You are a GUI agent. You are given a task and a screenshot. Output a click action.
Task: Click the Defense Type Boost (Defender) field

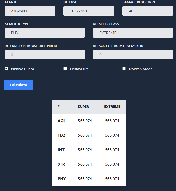(45, 55)
